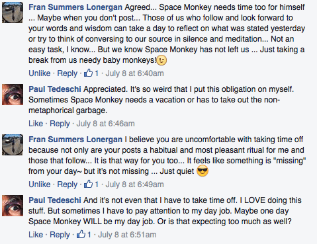Screen dimensions: 317x244
Task: Open Fran's avatar on 6:49am comment
Action: 13,145
